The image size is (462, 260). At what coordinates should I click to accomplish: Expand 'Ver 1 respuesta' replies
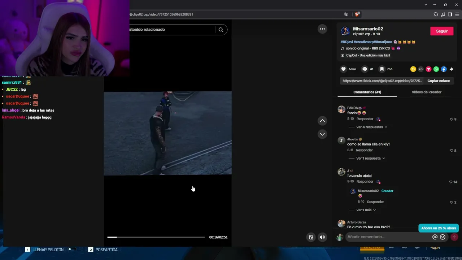pos(370,159)
